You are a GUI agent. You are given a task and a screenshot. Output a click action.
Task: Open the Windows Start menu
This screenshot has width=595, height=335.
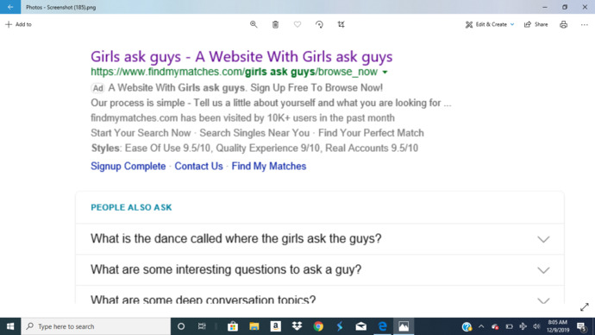(10, 326)
